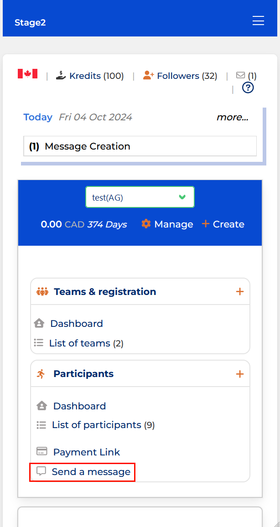
Task: Open List of participants (9)
Action: [103, 425]
